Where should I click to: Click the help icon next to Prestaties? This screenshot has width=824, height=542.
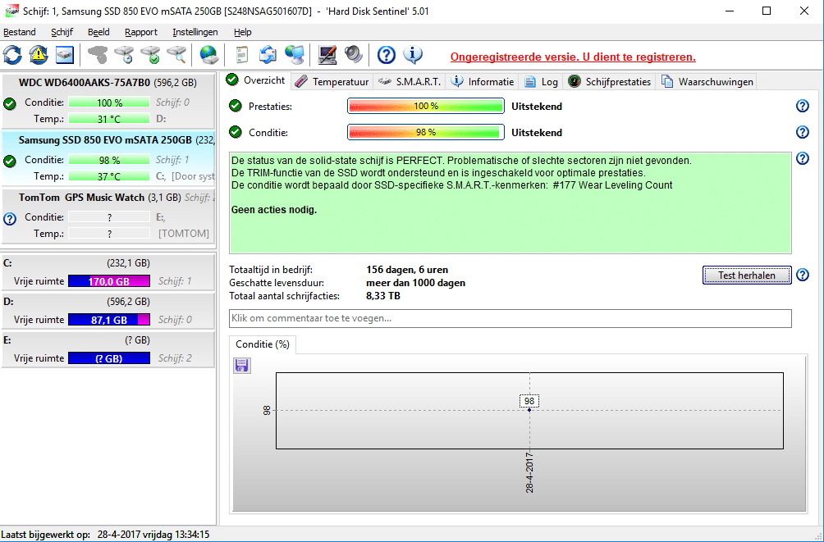[803, 106]
